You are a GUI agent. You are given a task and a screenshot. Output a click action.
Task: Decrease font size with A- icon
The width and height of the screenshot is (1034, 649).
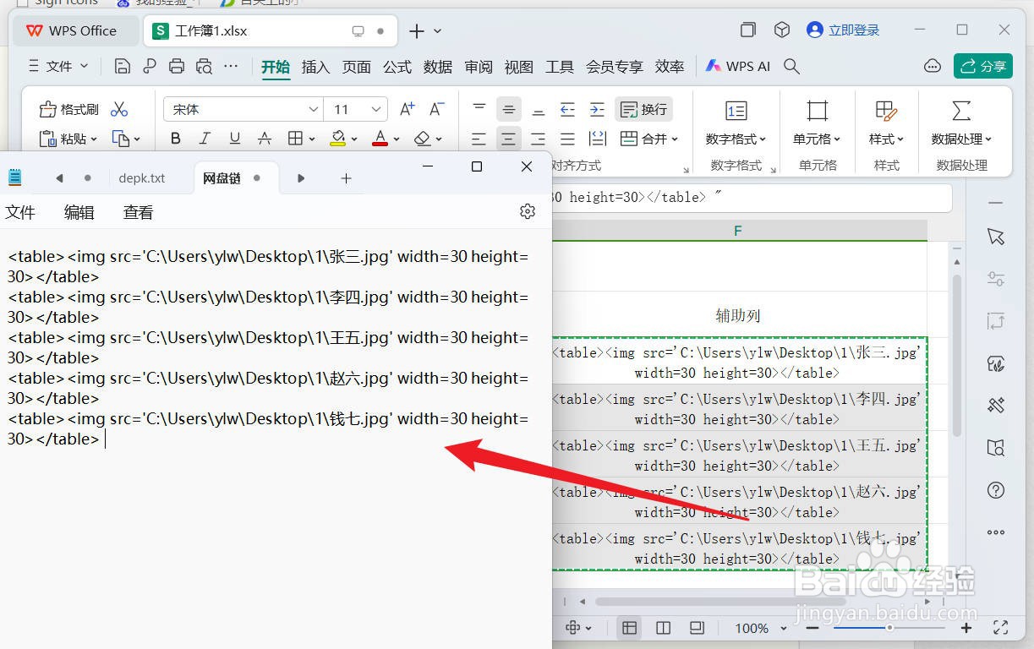pyautogui.click(x=436, y=109)
